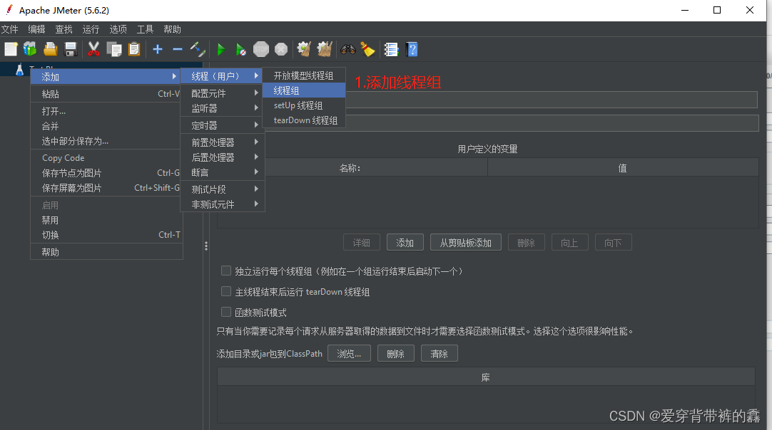Click the 浏览... classpath button
This screenshot has width=772, height=430.
pos(349,353)
